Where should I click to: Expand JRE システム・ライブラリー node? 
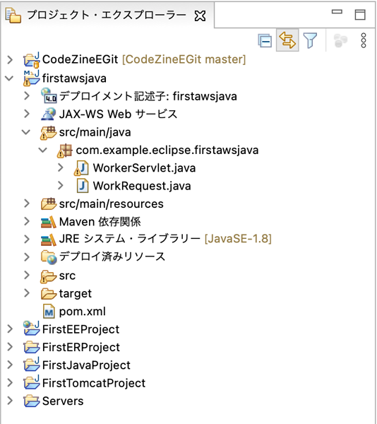(26, 240)
